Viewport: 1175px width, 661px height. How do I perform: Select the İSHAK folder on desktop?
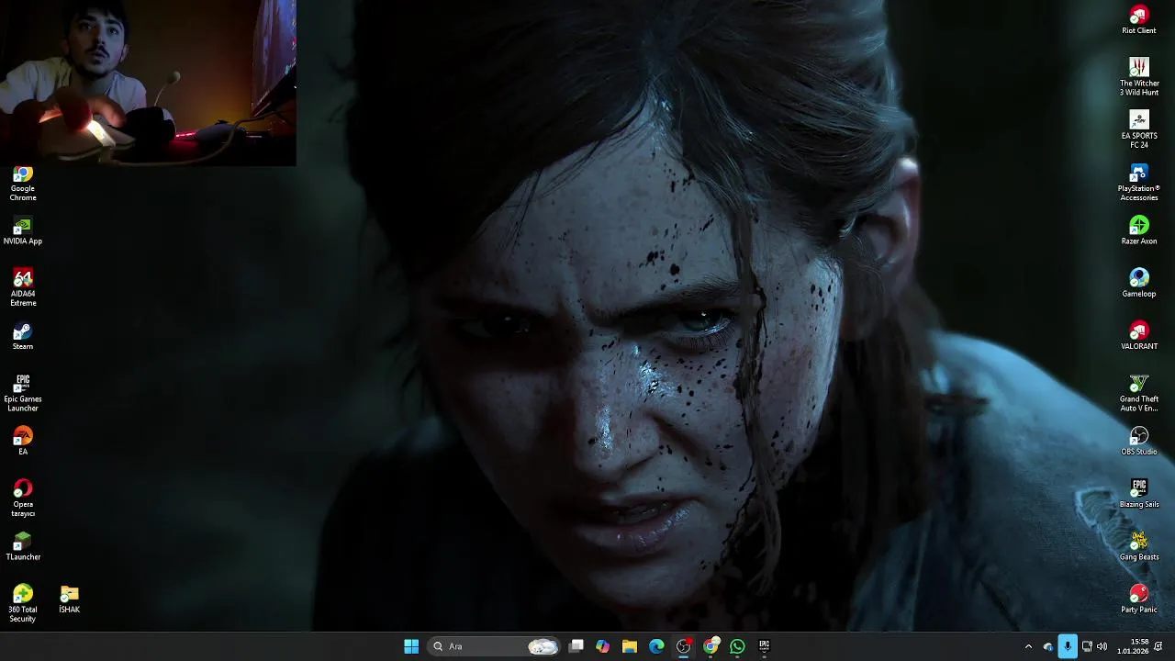point(69,599)
